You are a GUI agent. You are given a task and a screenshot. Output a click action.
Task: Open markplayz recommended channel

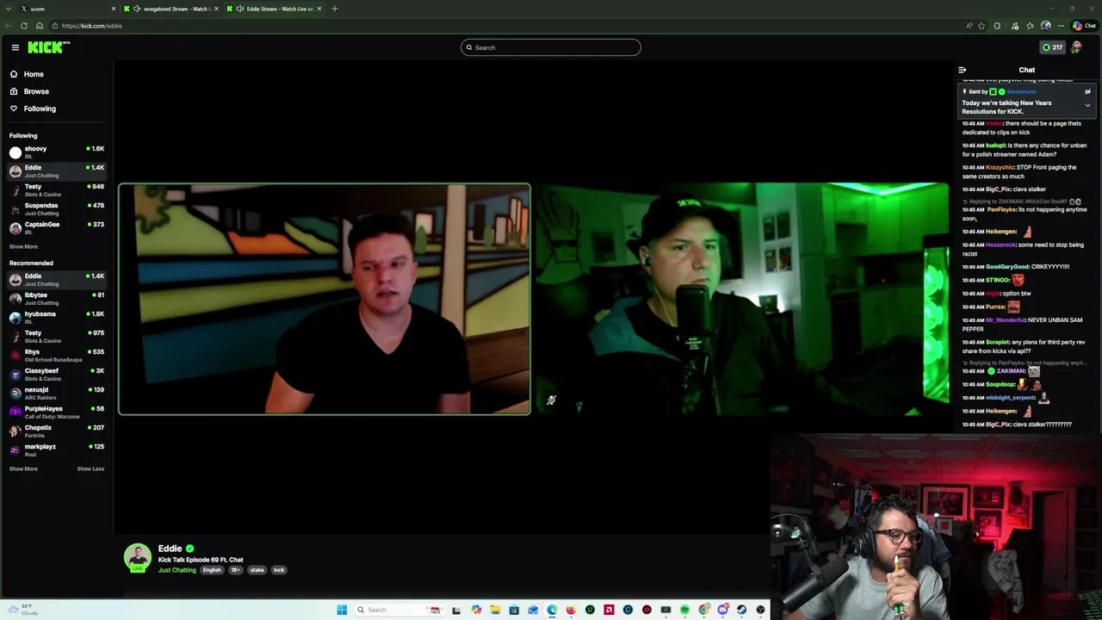(x=57, y=449)
